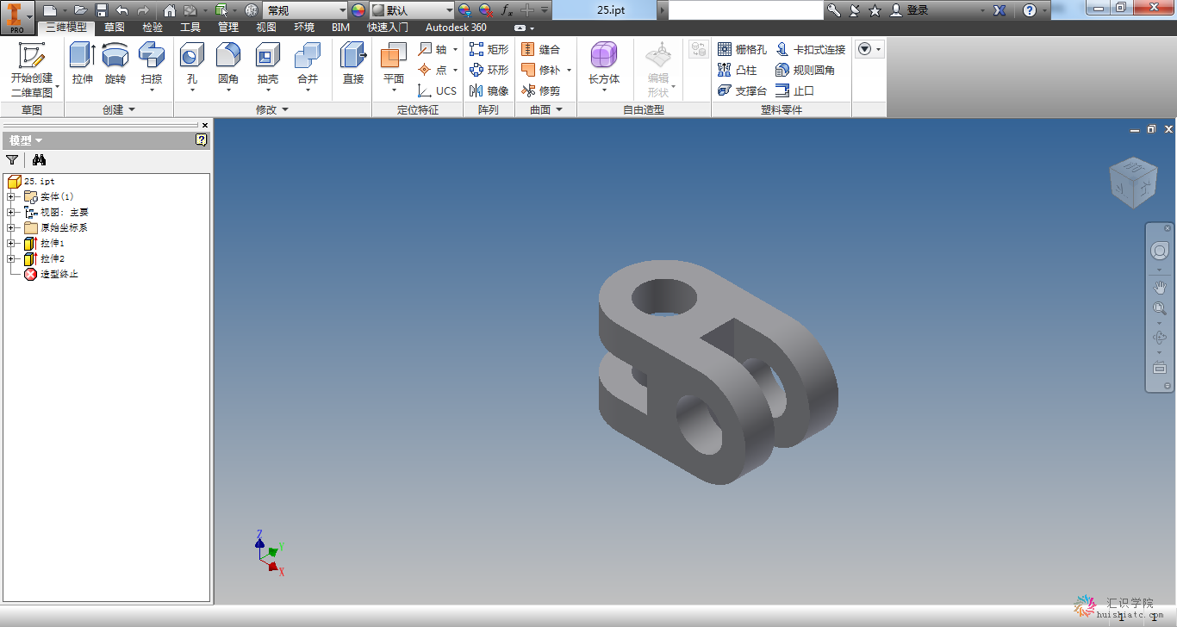Select the Rest (支撑台) plastic feature
The image size is (1177, 627).
click(x=742, y=90)
